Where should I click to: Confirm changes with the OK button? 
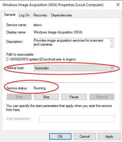pos(60,137)
